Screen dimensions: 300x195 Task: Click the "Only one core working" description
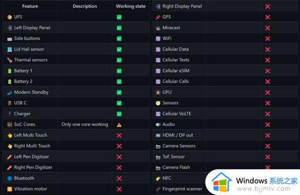click(x=85, y=124)
